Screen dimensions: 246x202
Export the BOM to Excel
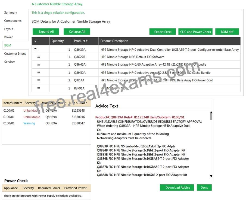[x=163, y=32]
